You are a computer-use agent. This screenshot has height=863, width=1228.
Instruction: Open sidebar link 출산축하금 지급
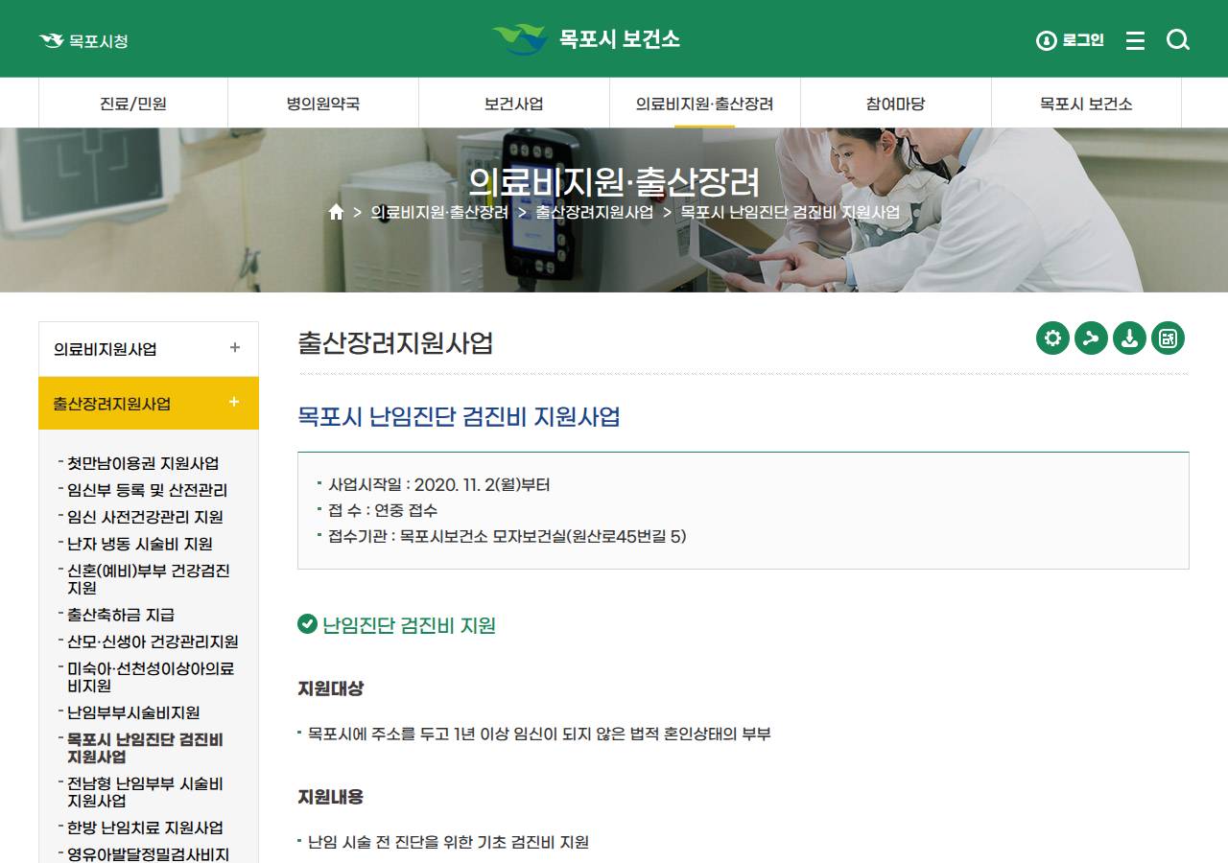[x=121, y=615]
